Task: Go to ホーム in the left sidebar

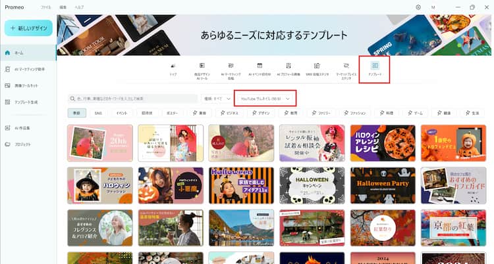Action: [x=28, y=53]
